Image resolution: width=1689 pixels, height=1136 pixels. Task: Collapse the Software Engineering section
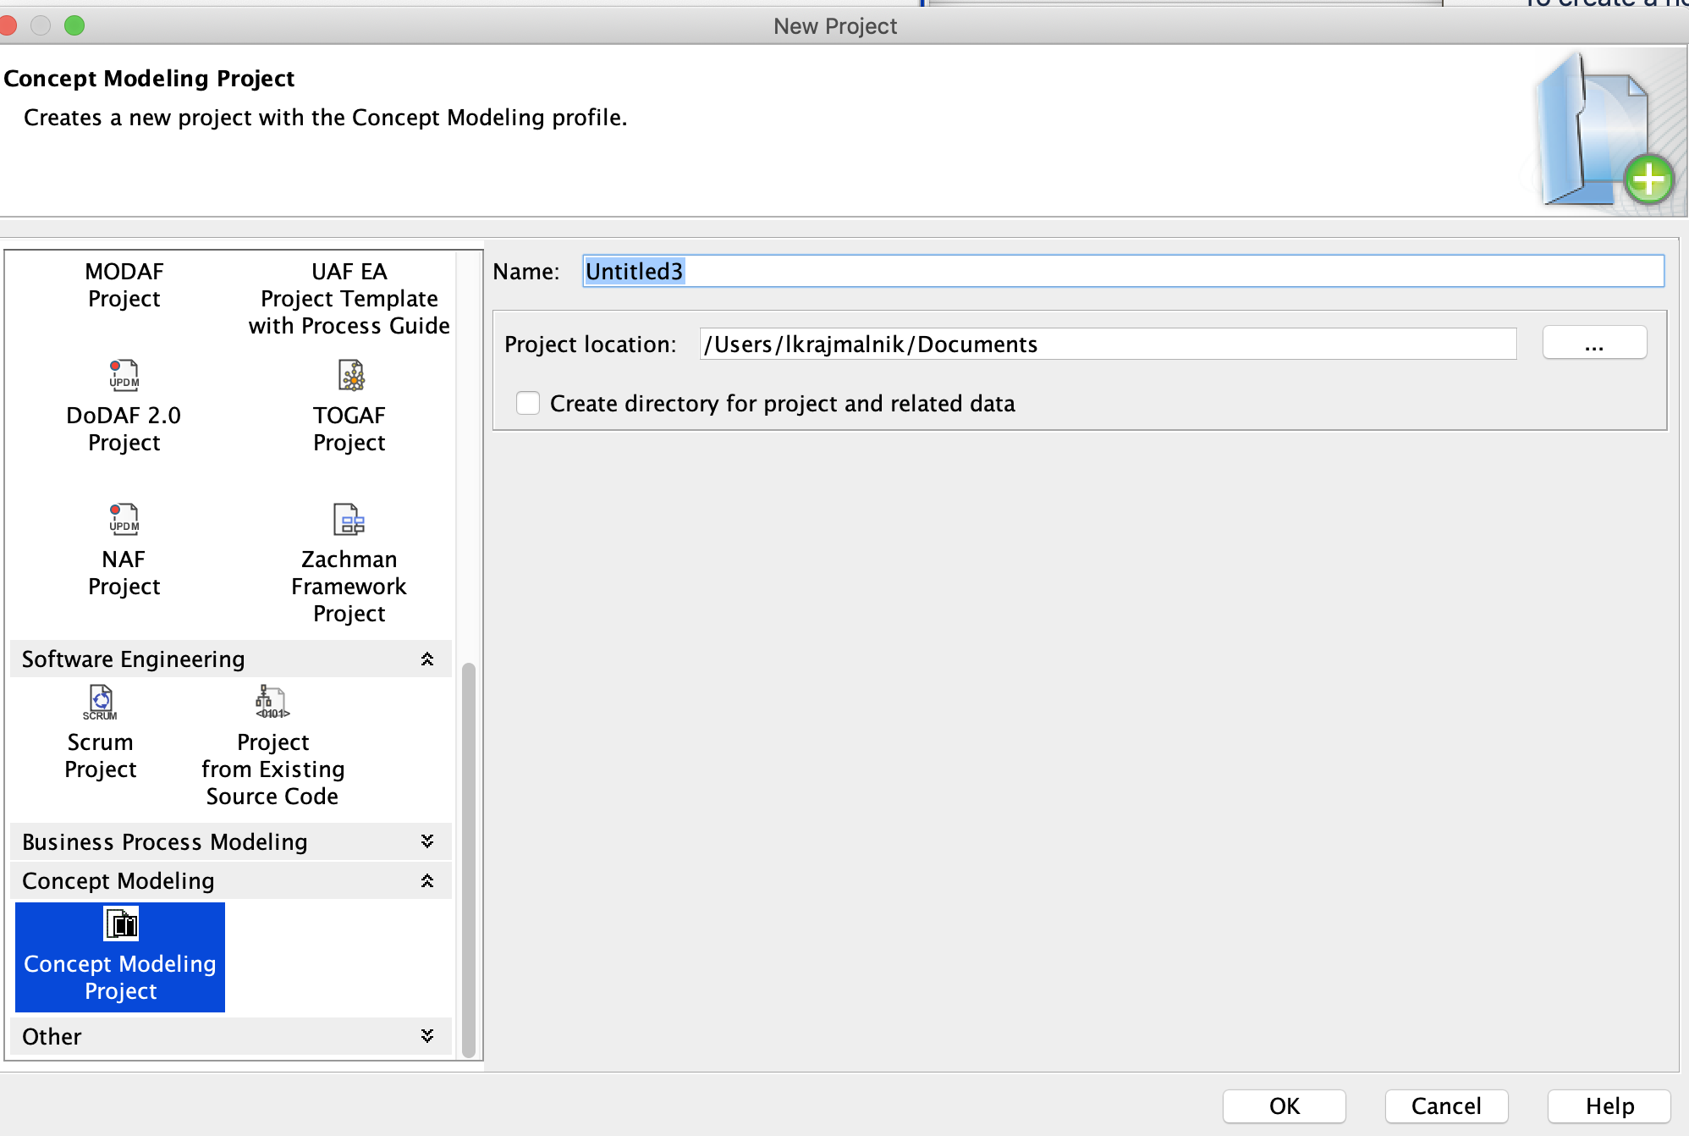427,659
